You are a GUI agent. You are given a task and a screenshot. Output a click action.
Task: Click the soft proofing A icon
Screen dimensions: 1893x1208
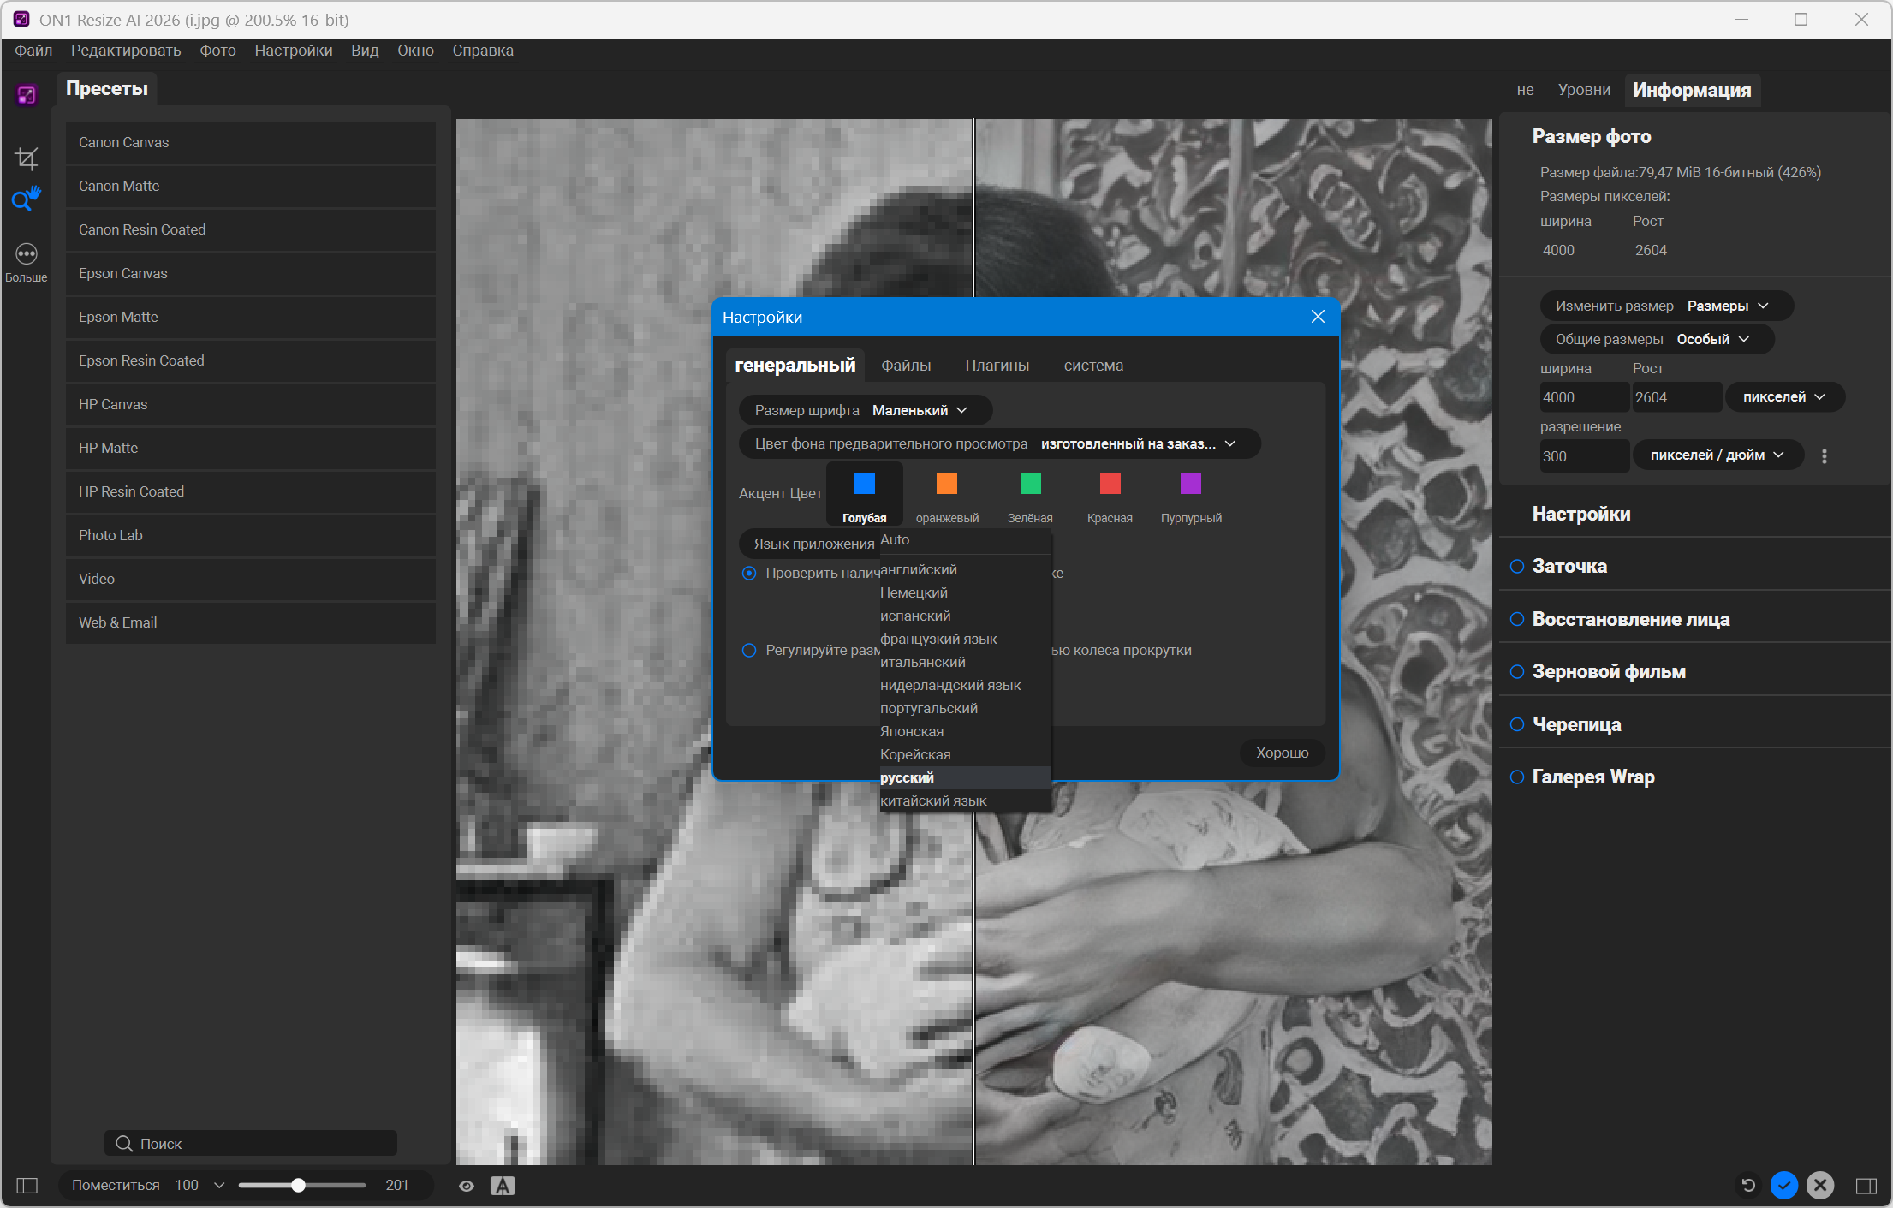click(x=503, y=1186)
